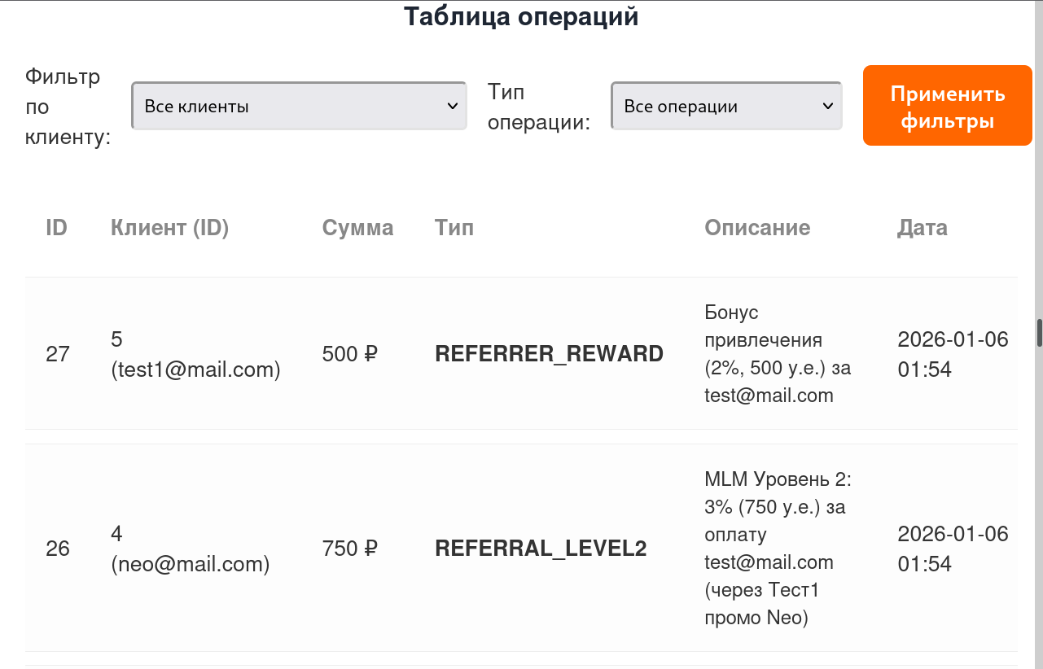Click the 500 ₽ amount cell

click(x=350, y=354)
